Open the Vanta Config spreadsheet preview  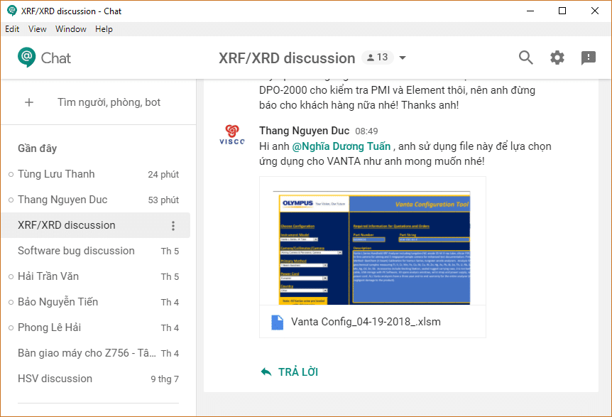click(372, 248)
